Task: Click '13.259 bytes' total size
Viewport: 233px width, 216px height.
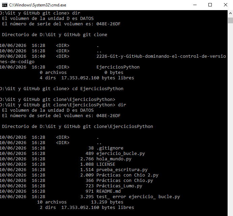Action: click(107, 202)
